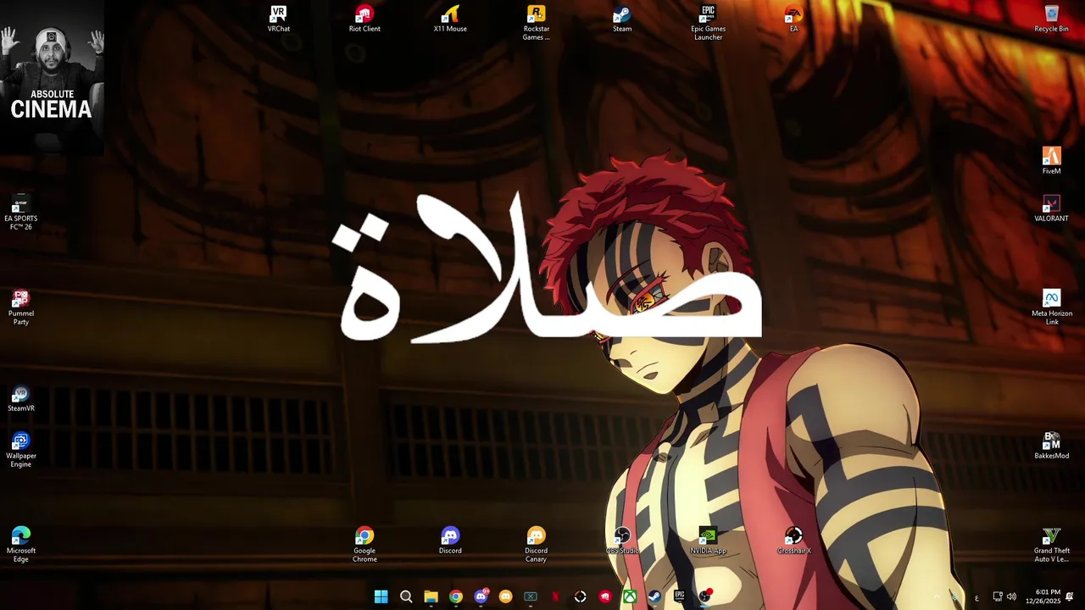Open OBS Studio recording icon on taskbar
1085x610 pixels.
[704, 596]
